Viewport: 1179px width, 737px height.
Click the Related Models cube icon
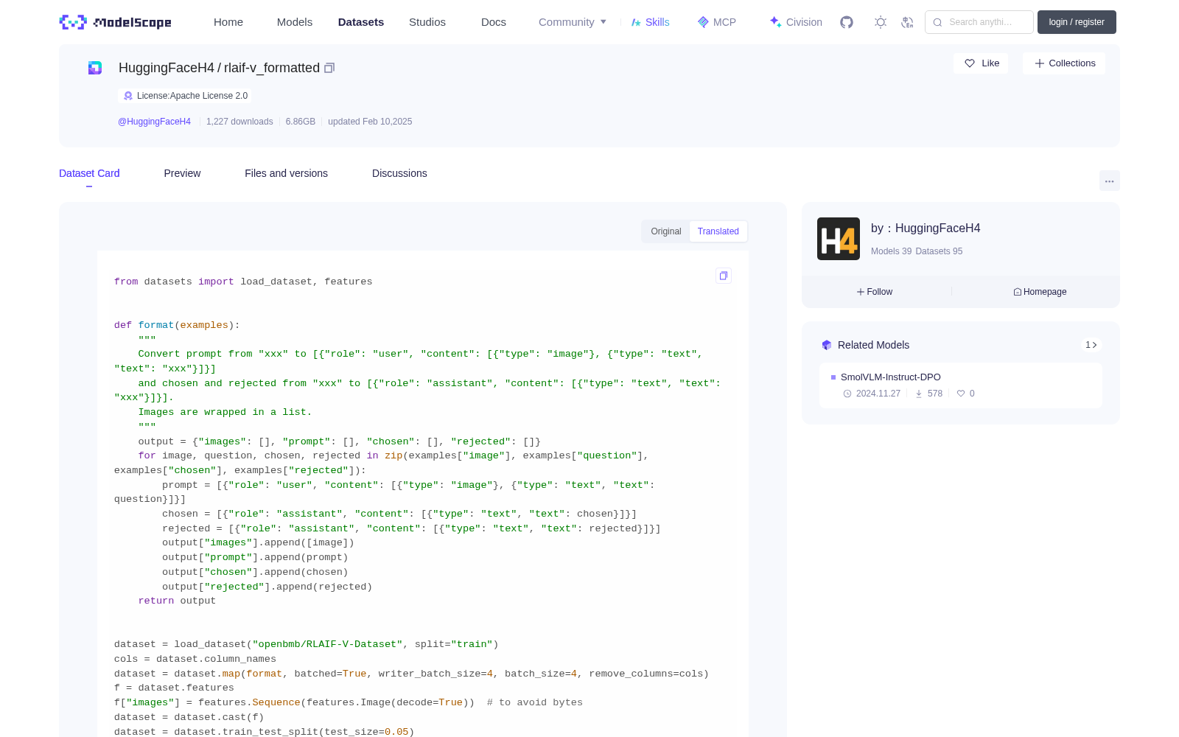tap(827, 345)
